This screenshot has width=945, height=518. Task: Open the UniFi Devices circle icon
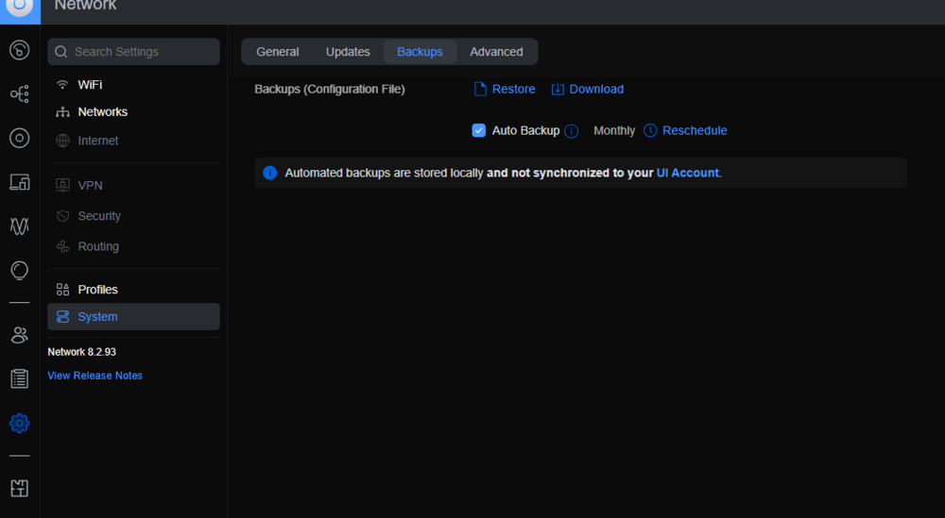coord(19,138)
